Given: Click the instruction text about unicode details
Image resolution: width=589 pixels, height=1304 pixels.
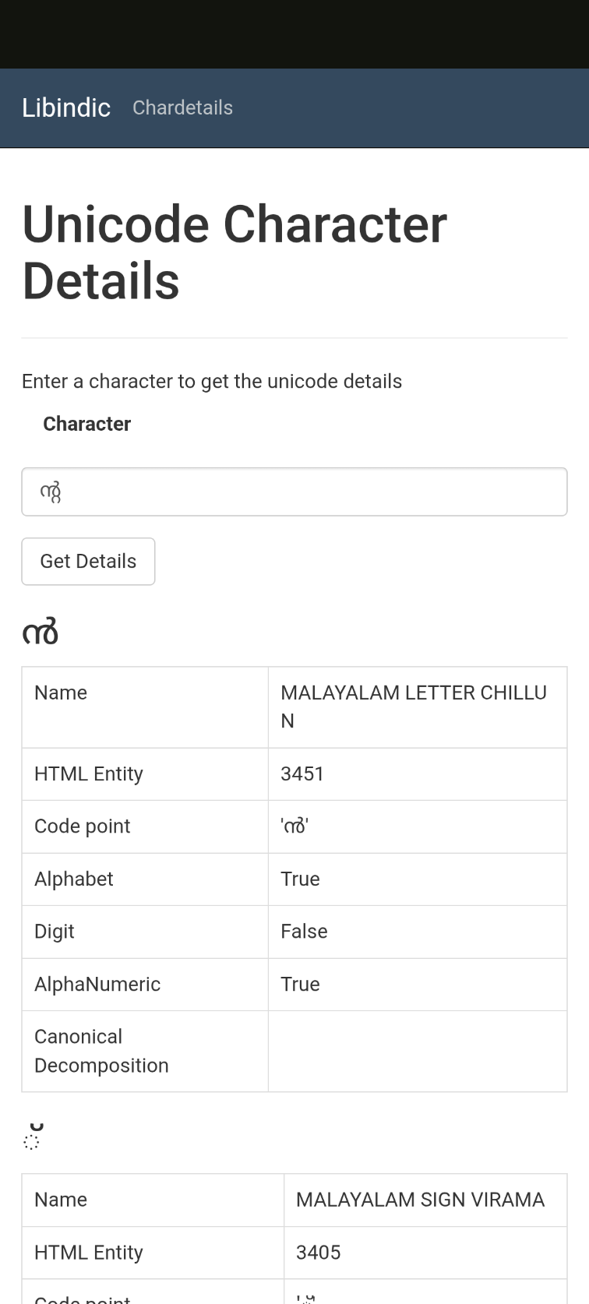Looking at the screenshot, I should 212,381.
